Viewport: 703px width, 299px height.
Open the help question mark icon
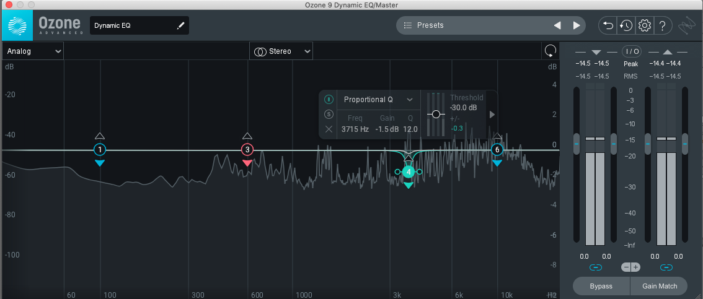coord(662,25)
